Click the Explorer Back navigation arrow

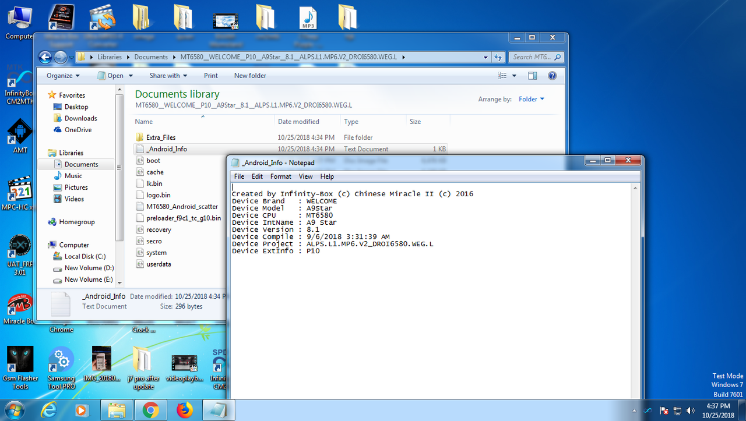tap(45, 57)
